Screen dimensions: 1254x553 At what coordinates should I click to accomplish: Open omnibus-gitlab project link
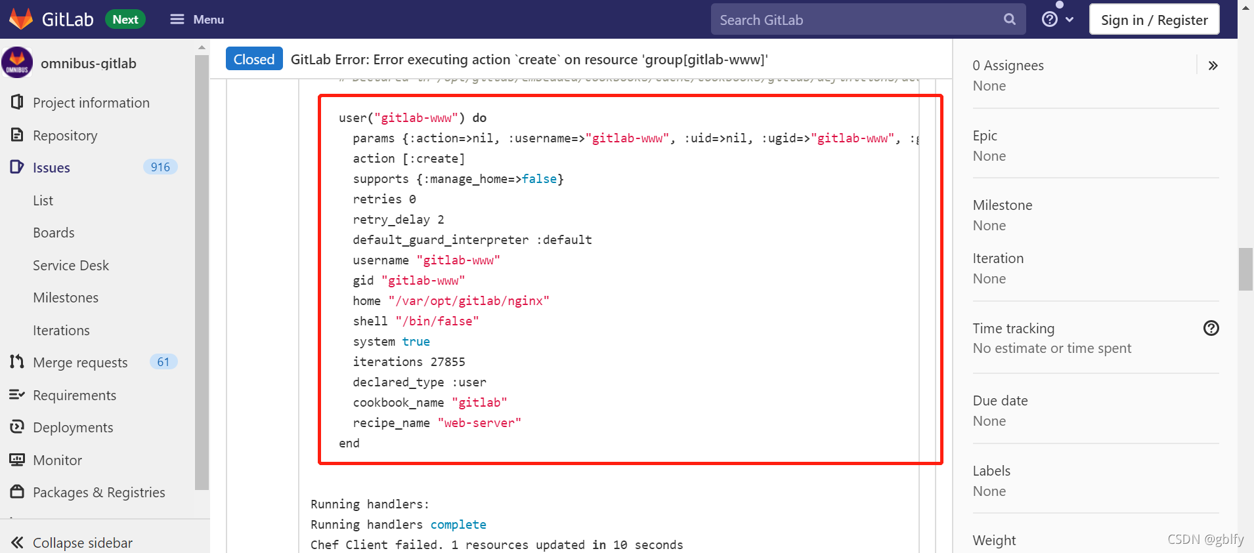(89, 64)
